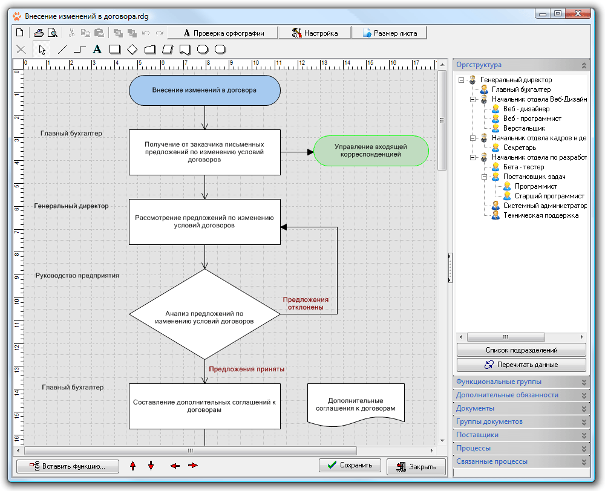Pick the text label tool
Screen dimensions: 605x491
[x=96, y=50]
